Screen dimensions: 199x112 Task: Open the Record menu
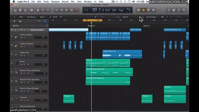pos(65,2)
